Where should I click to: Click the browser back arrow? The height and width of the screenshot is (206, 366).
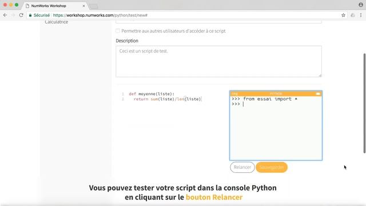[5, 15]
